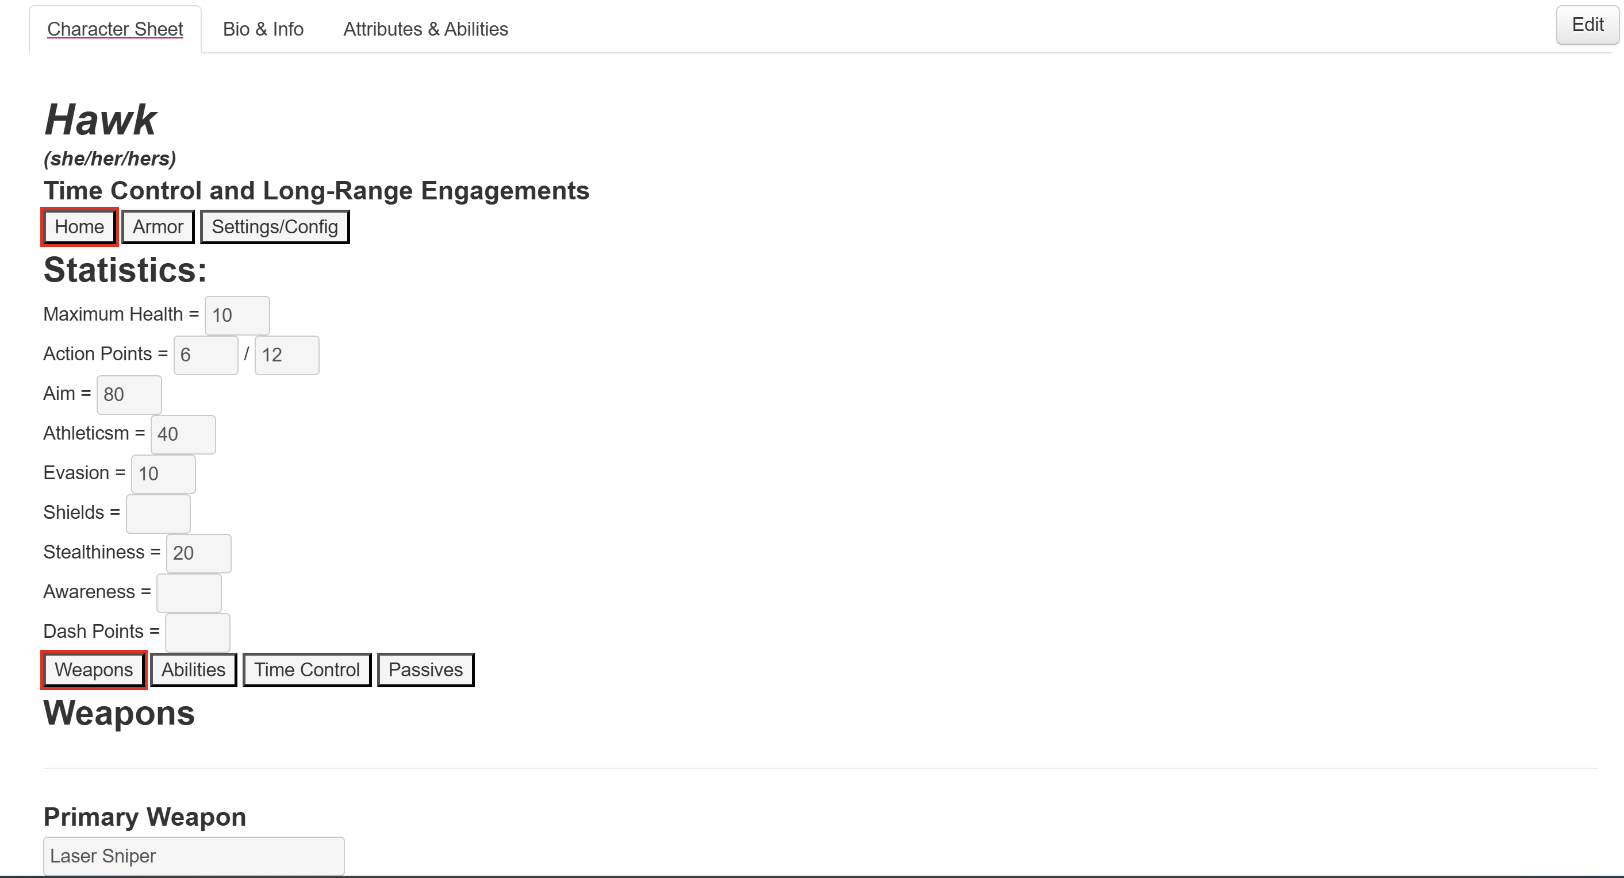Show the Armor section
This screenshot has width=1624, height=878.
[158, 227]
